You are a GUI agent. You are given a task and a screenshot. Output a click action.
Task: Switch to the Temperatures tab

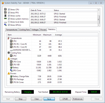[x=12, y=30]
